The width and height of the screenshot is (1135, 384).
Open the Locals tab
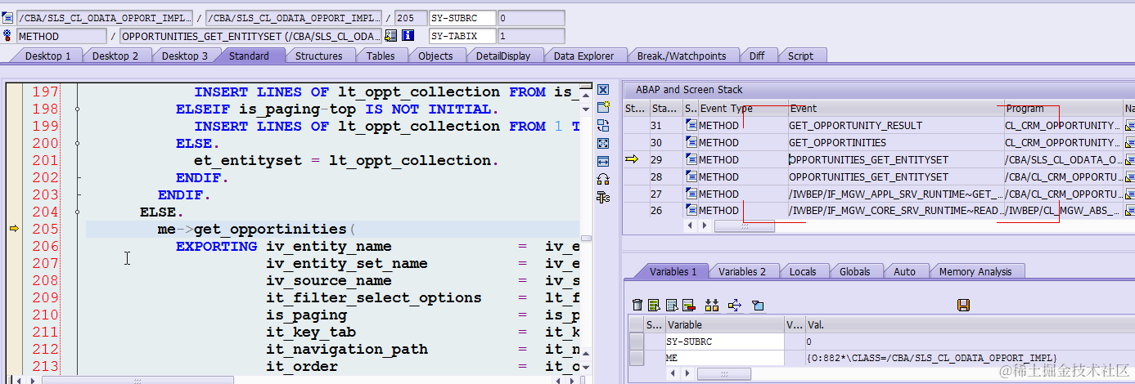[803, 271]
